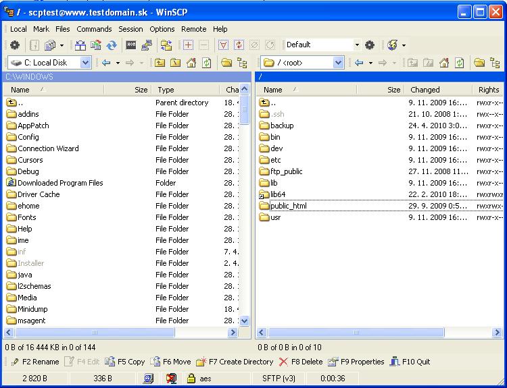Image resolution: width=507 pixels, height=388 pixels.
Task: Go back in the remote panel
Action: [x=359, y=63]
